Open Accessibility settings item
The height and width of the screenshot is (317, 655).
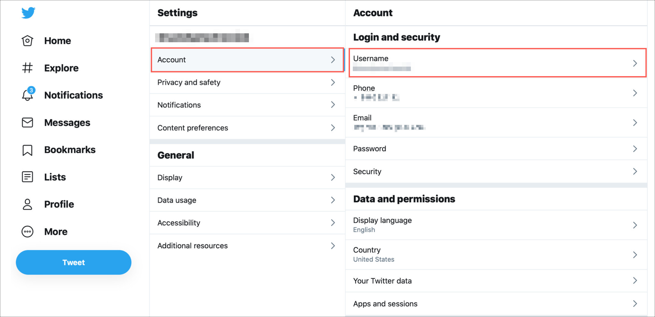pos(247,223)
